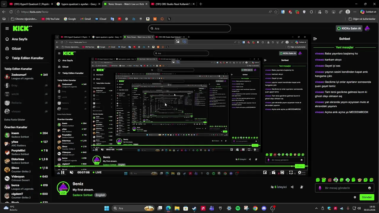Insert the red angry Kick emote
The width and height of the screenshot is (379, 213).
(x=330, y=180)
